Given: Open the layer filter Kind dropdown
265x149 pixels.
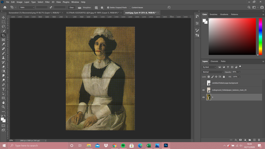Looking at the screenshot, I should click(209, 67).
